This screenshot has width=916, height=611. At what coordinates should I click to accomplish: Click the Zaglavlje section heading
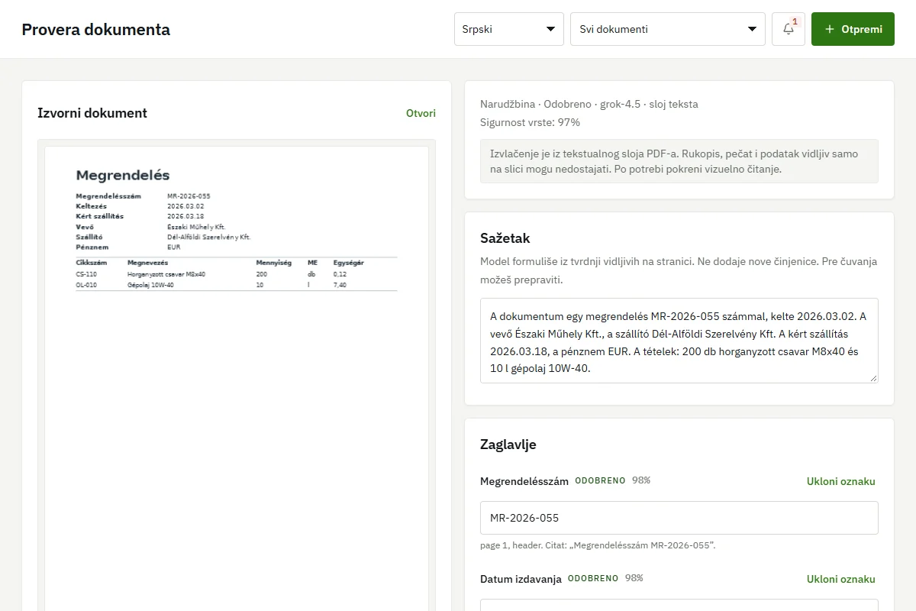(508, 445)
